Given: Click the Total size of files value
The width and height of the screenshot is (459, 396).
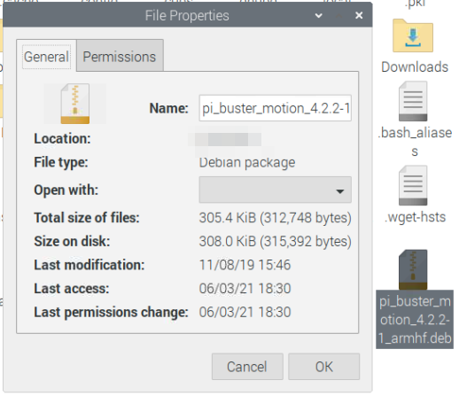Looking at the screenshot, I should pyautogui.click(x=275, y=218).
